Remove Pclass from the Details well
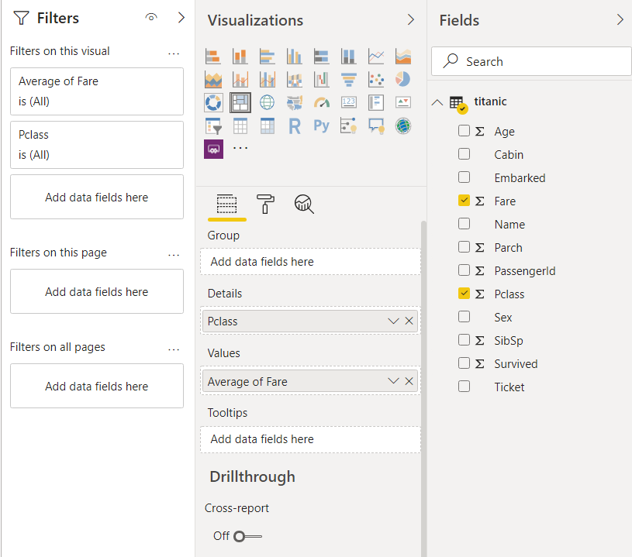Screen dimensions: 632x557 [409, 321]
